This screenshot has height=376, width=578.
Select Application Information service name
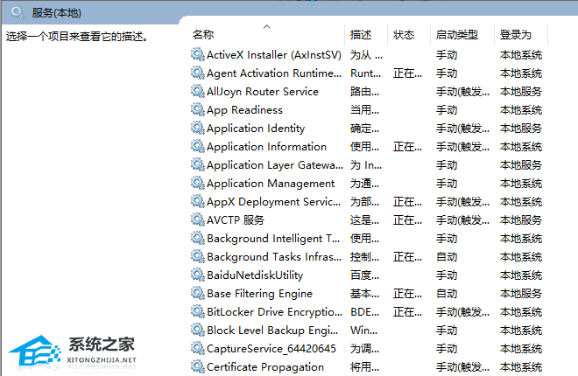click(266, 147)
